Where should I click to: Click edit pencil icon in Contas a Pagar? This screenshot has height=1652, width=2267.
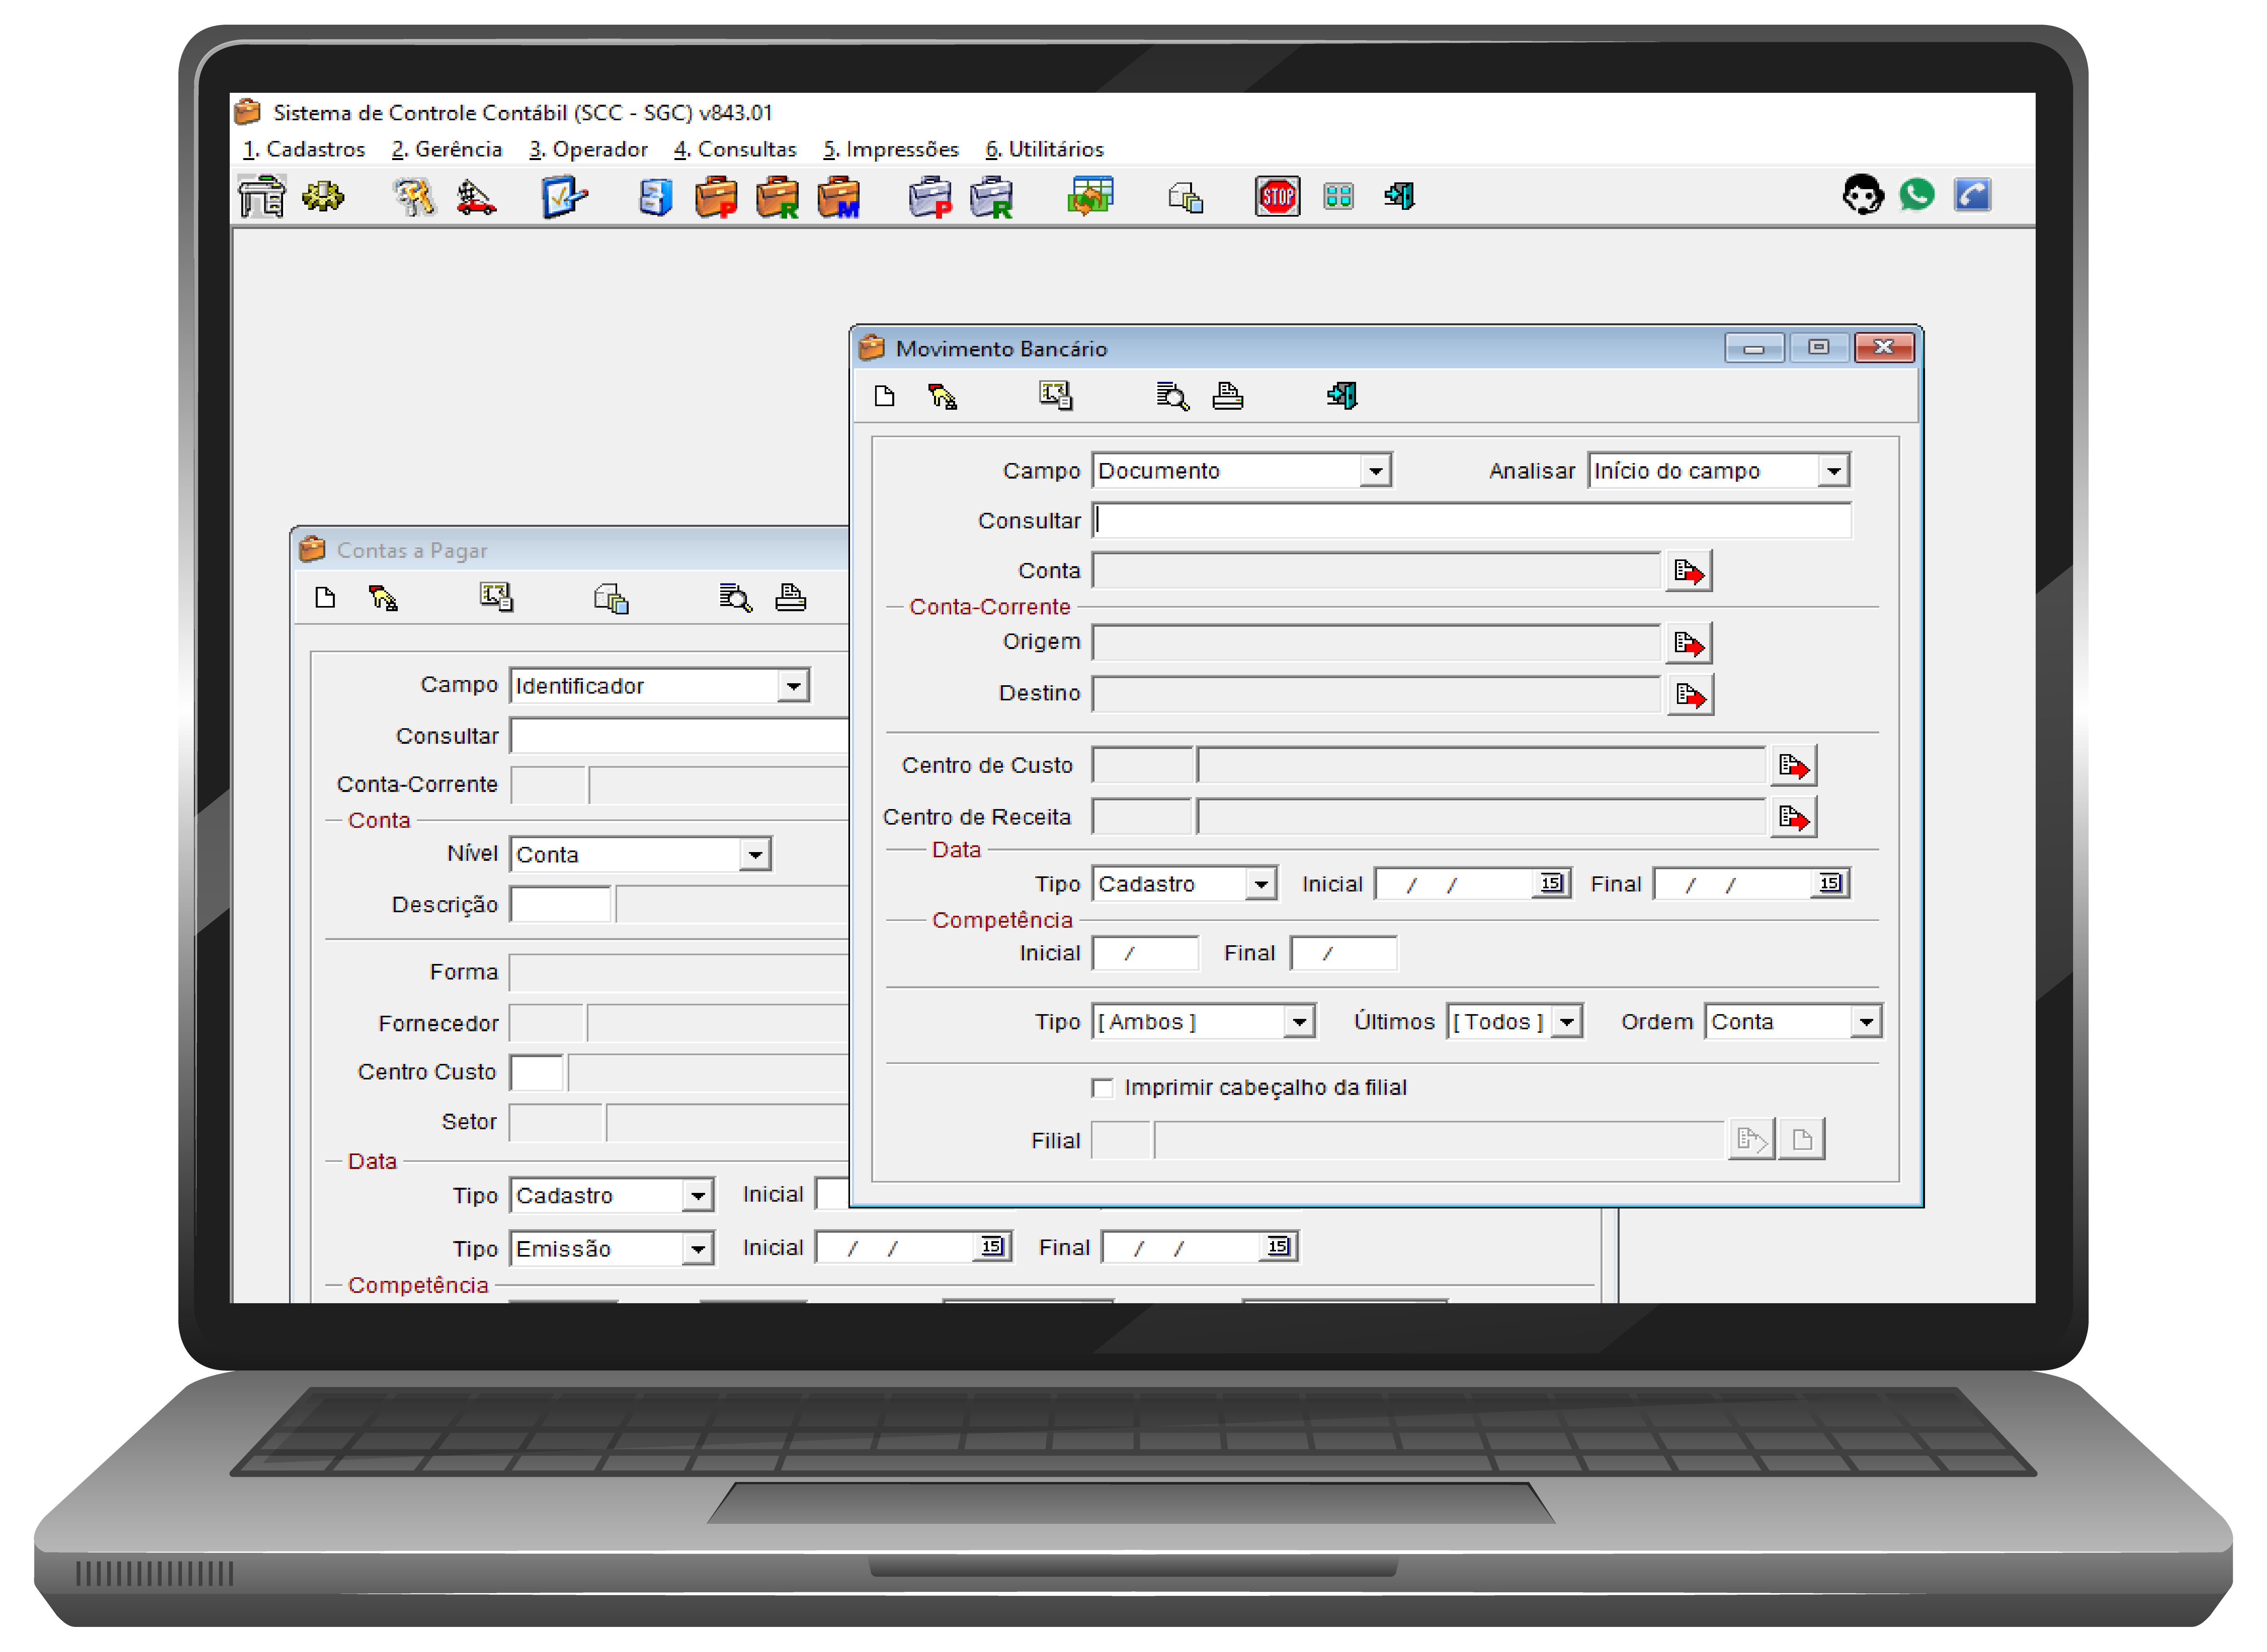coord(383,599)
